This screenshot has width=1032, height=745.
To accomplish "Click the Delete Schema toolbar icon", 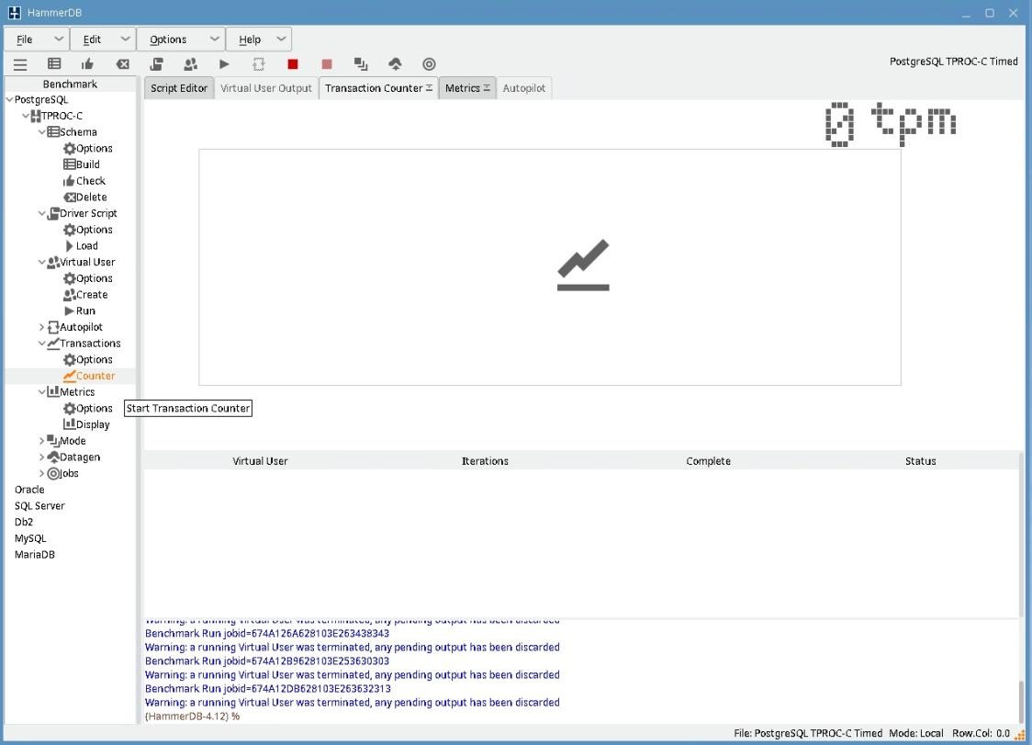I will pyautogui.click(x=122, y=64).
